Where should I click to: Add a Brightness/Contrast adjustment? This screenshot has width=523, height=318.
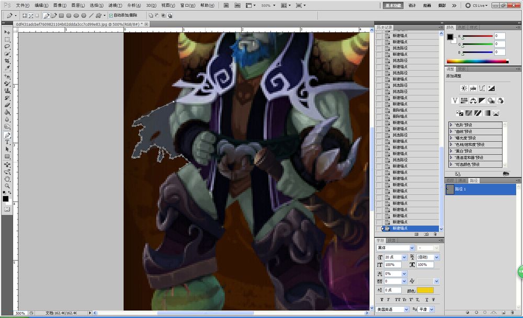click(x=464, y=88)
